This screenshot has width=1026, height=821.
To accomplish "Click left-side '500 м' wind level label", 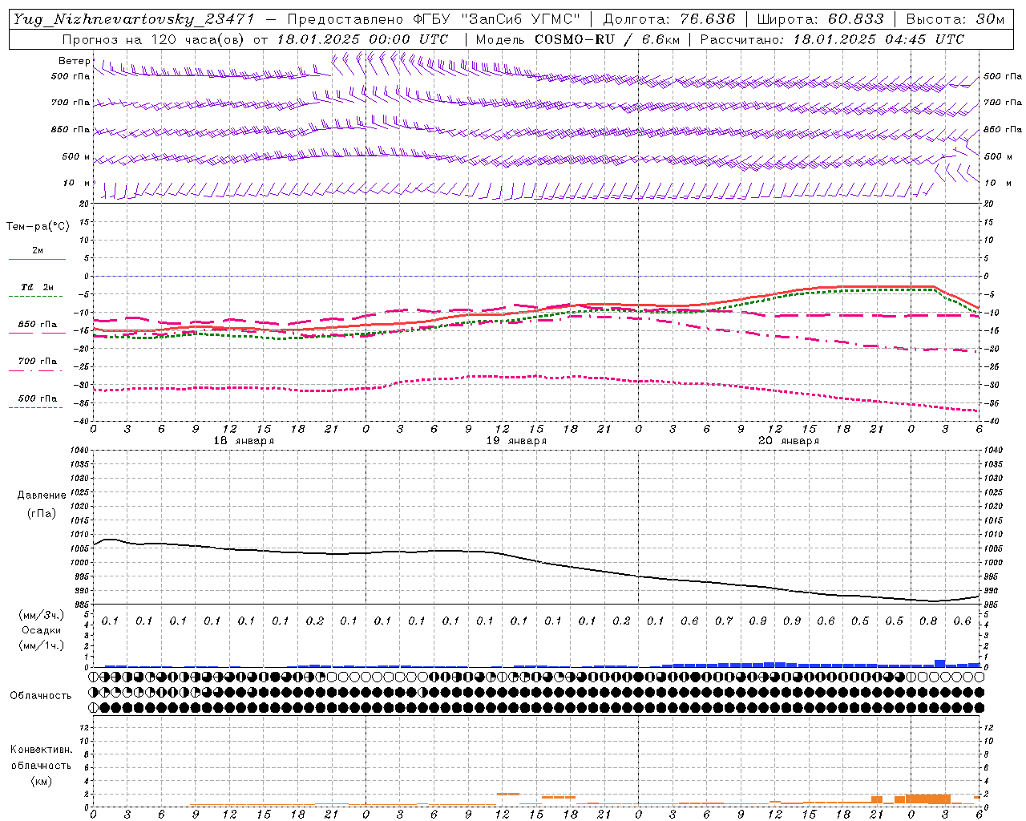I will pos(76,156).
